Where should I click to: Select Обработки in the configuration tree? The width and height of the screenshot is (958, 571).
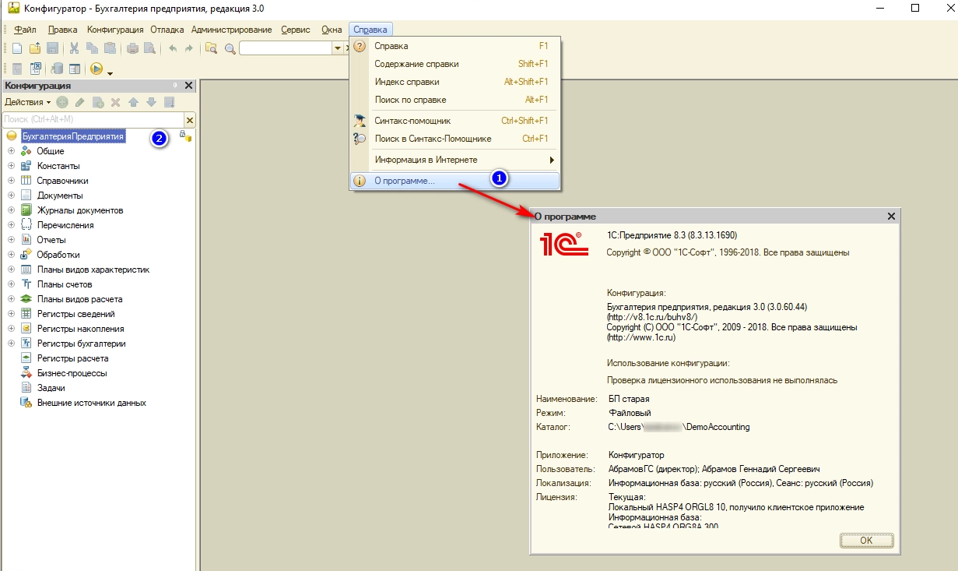point(58,255)
